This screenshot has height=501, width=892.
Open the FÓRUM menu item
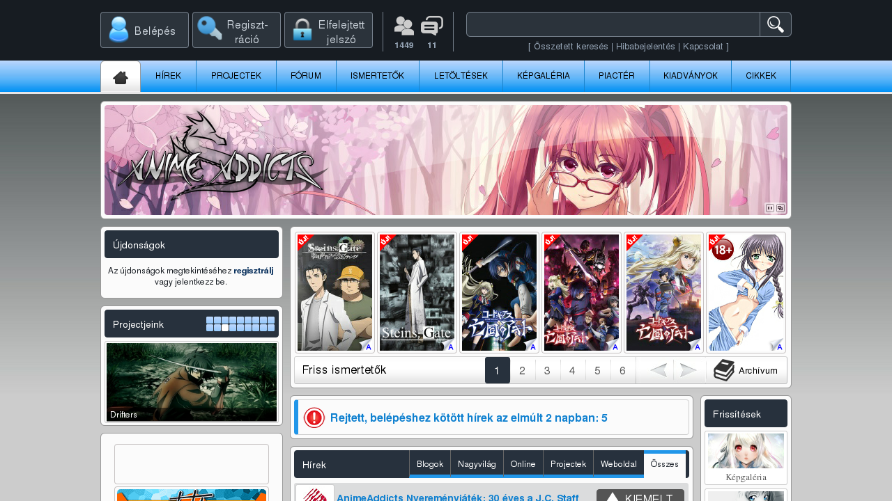click(306, 76)
